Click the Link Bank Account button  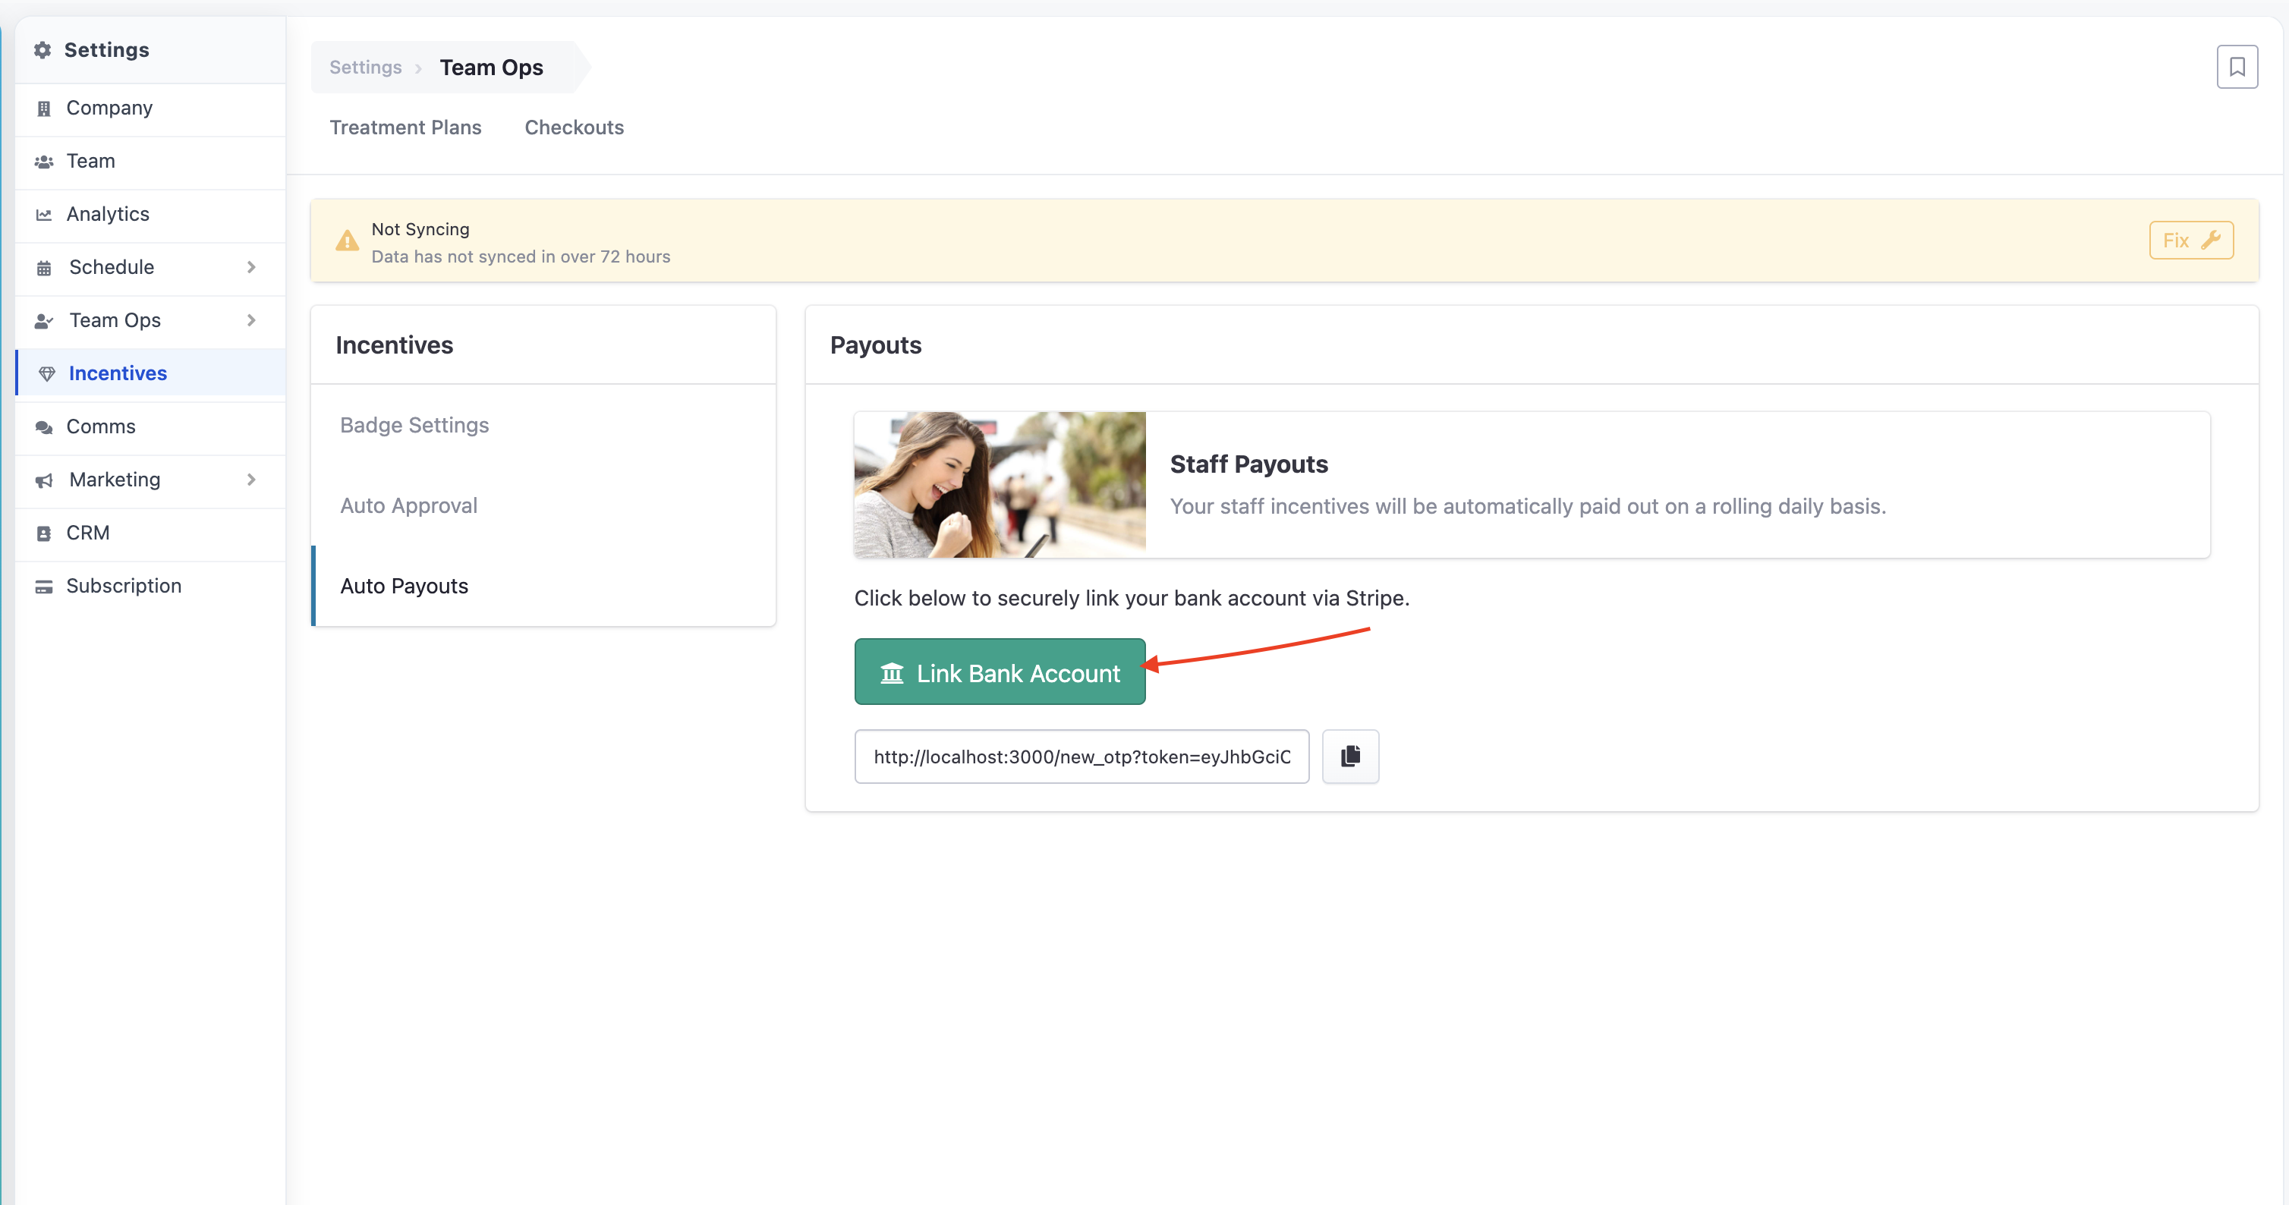pyautogui.click(x=1000, y=672)
